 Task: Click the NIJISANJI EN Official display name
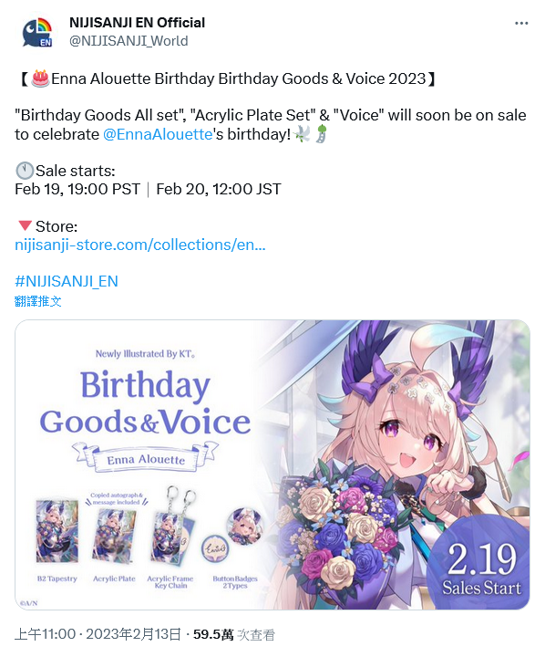138,23
